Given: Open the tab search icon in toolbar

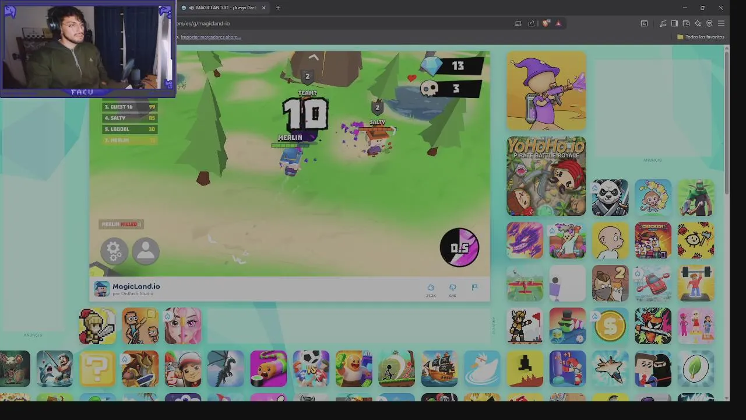Looking at the screenshot, I should [644, 23].
